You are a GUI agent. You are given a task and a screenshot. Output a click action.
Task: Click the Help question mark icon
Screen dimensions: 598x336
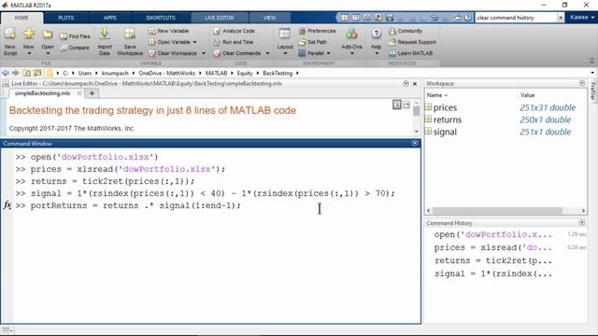[376, 34]
